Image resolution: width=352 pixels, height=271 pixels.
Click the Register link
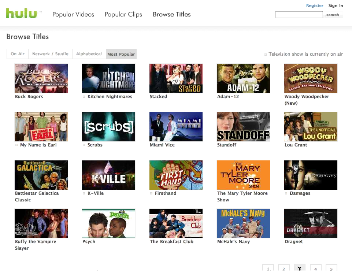click(x=315, y=5)
